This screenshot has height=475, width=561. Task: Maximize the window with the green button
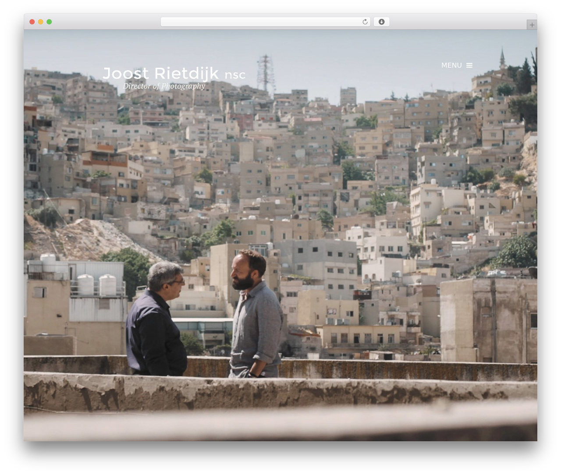click(49, 22)
